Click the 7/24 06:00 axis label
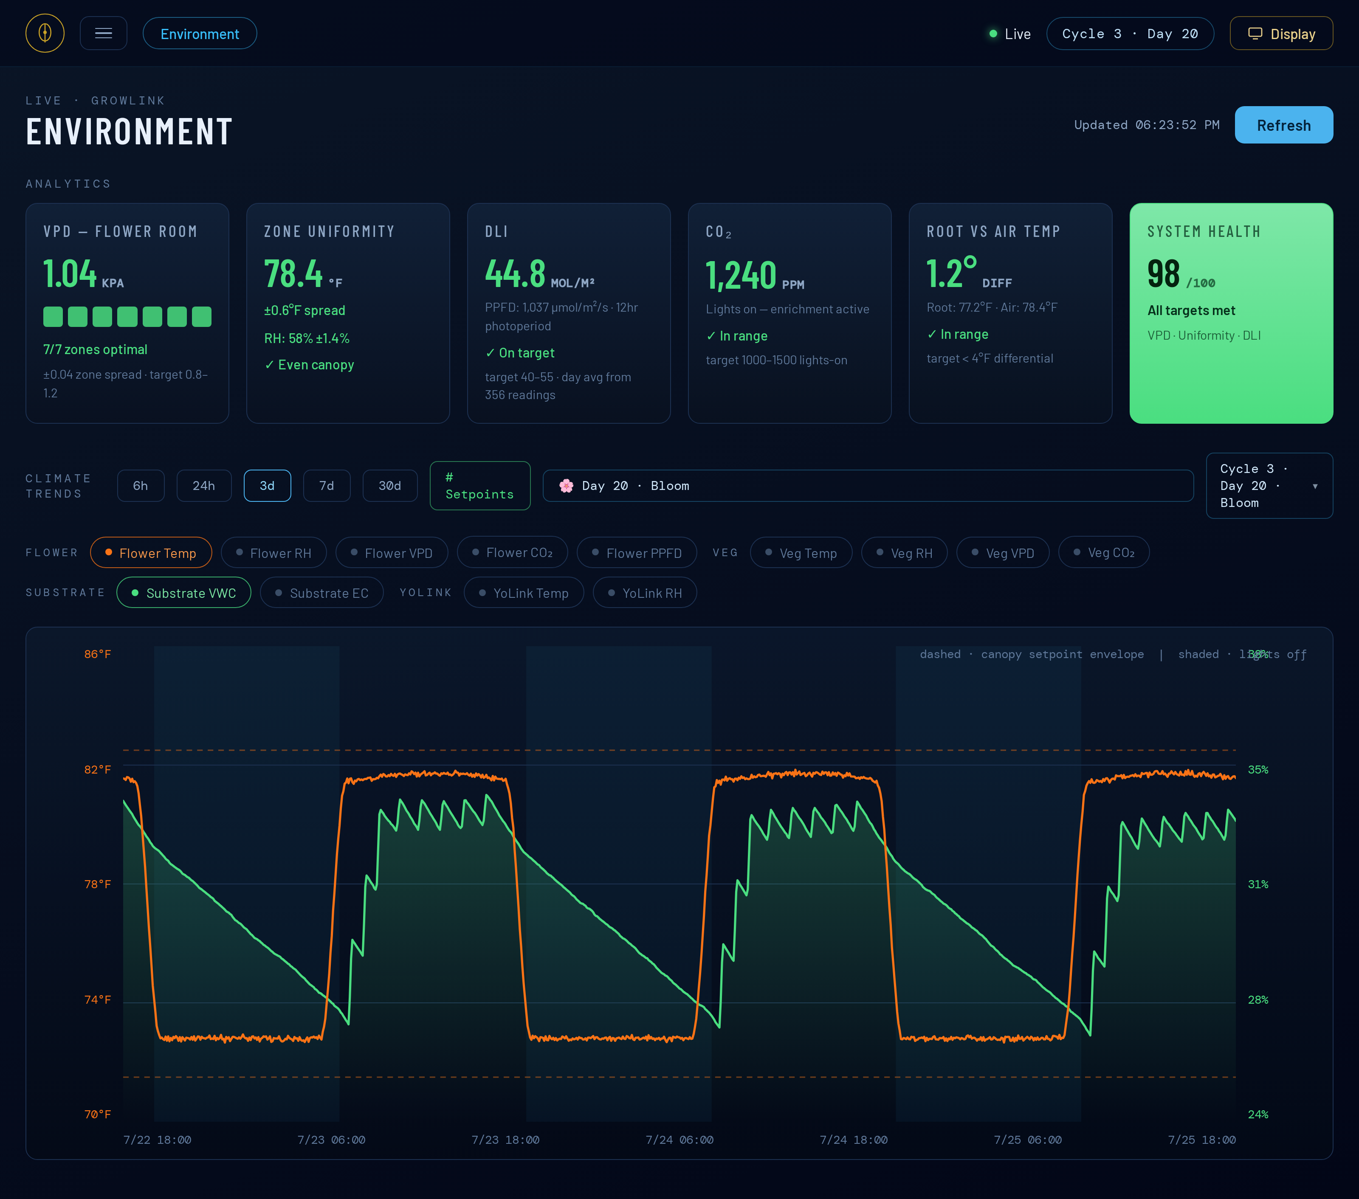 (x=679, y=1140)
